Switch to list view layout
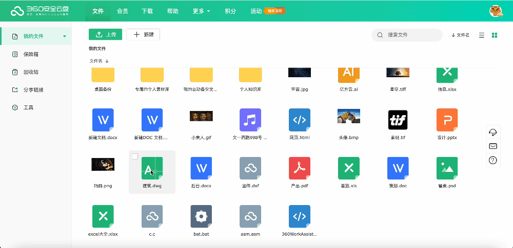The height and width of the screenshot is (248, 513). [x=482, y=35]
